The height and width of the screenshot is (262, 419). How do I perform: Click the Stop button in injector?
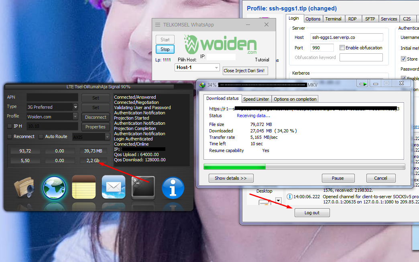tap(165, 49)
